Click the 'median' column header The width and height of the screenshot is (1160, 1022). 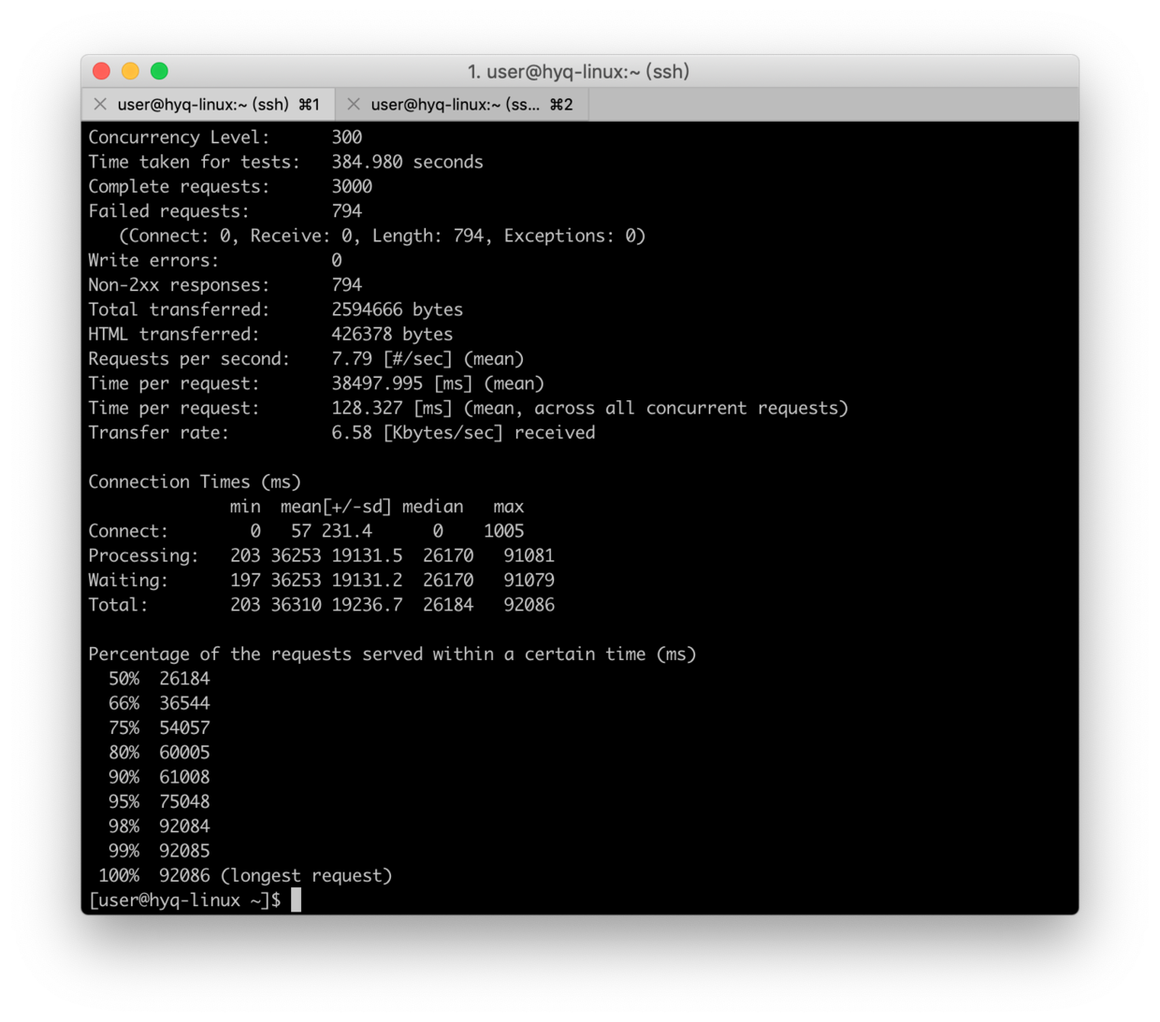433,507
